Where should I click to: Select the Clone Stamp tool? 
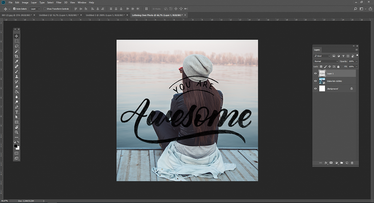[x=16, y=77]
